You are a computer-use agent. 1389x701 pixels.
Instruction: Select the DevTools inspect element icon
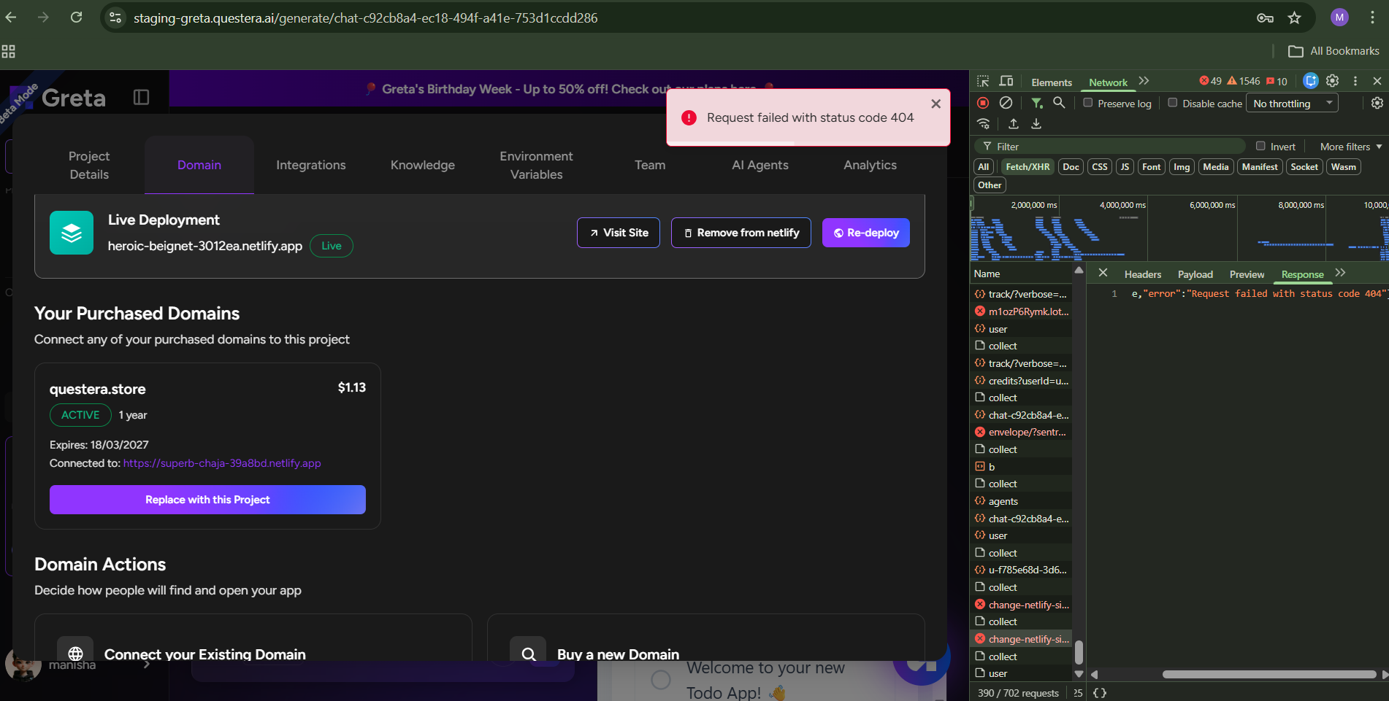tap(983, 82)
